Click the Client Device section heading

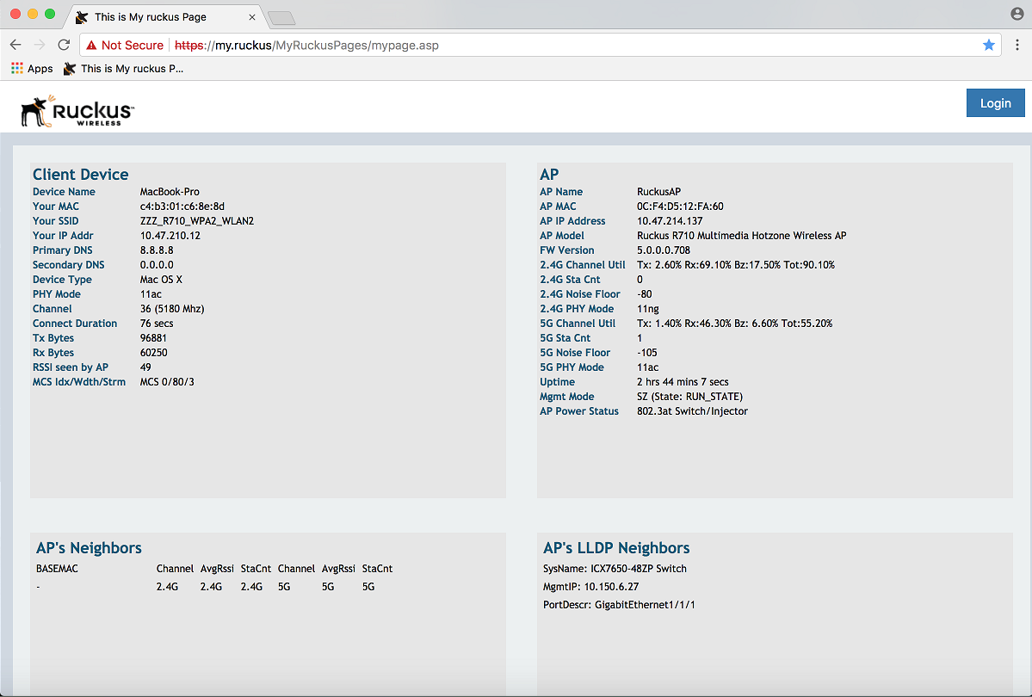pos(81,175)
